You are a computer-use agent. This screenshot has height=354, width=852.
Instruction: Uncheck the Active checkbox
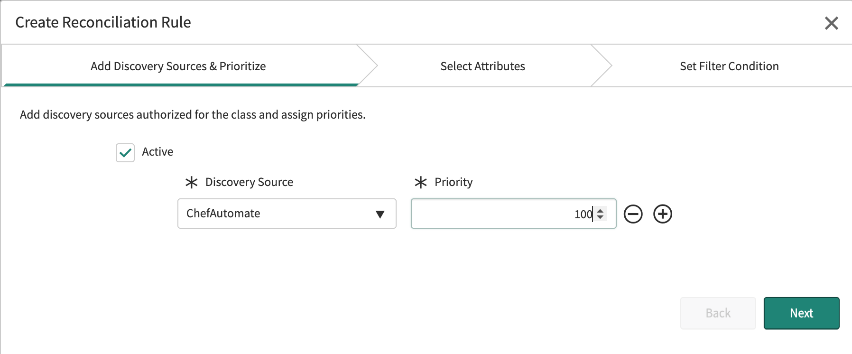tap(125, 153)
